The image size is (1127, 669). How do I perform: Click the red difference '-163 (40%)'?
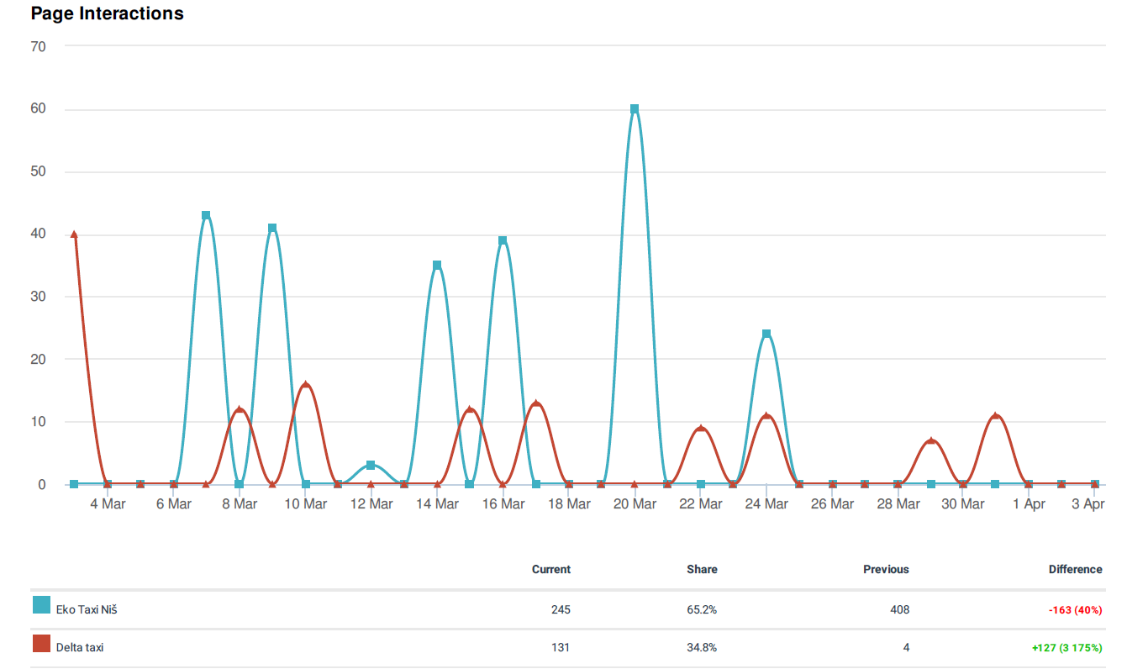[1075, 609]
